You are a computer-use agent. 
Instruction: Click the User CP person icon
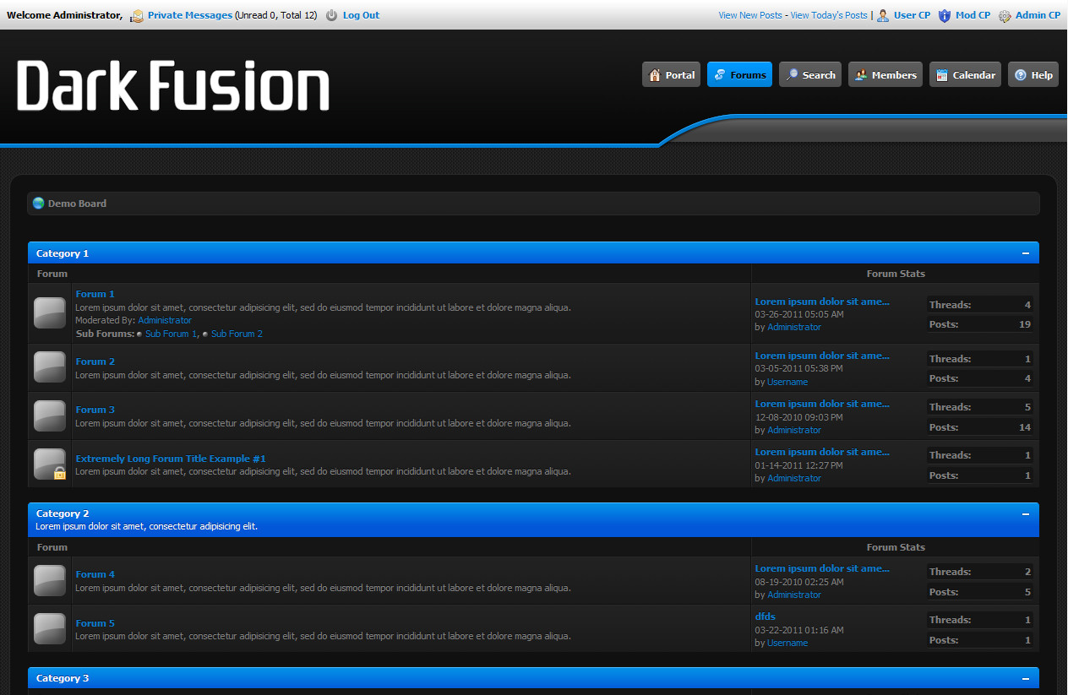coord(883,15)
